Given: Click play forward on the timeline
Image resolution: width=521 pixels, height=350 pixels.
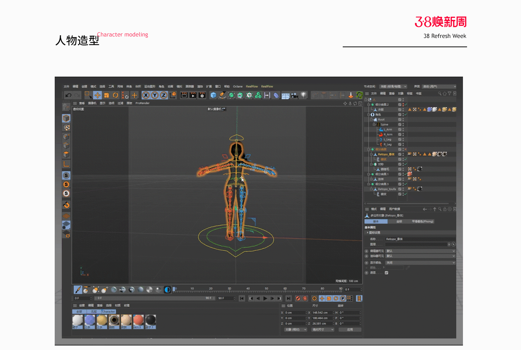Looking at the screenshot, I should click(265, 298).
